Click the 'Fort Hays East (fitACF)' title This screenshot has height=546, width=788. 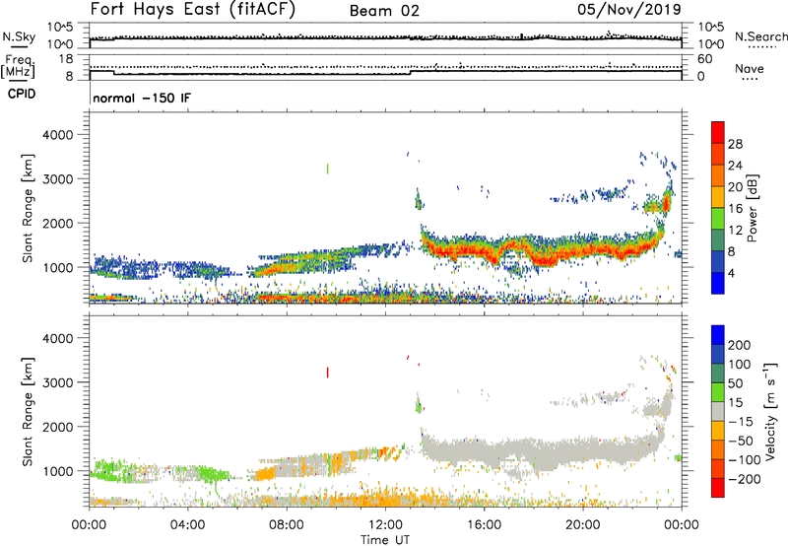[192, 9]
